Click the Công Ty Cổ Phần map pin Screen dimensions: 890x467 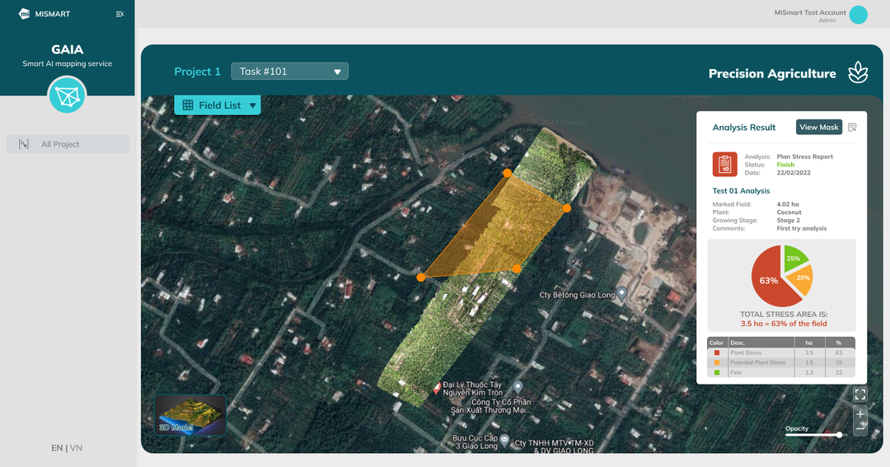point(518,387)
